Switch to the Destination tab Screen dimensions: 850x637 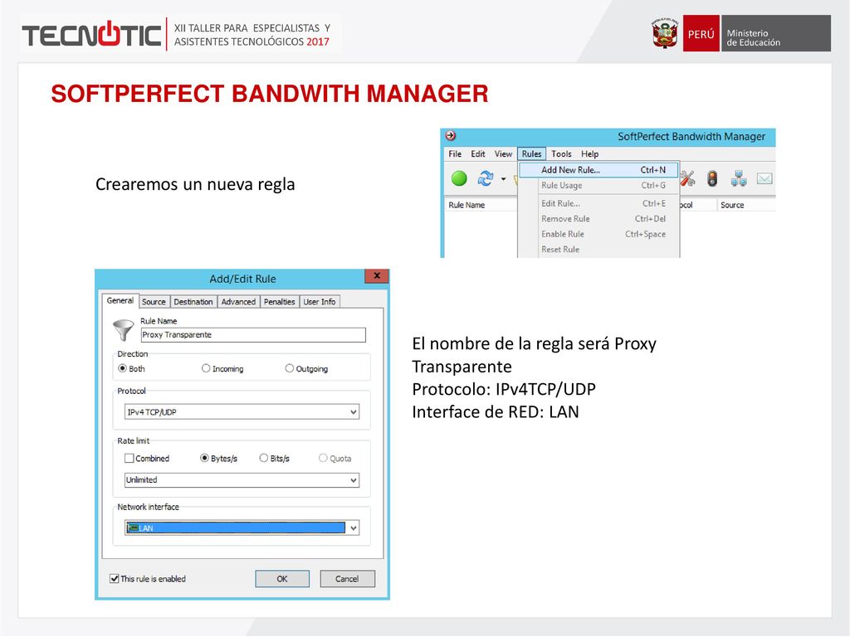tap(193, 302)
